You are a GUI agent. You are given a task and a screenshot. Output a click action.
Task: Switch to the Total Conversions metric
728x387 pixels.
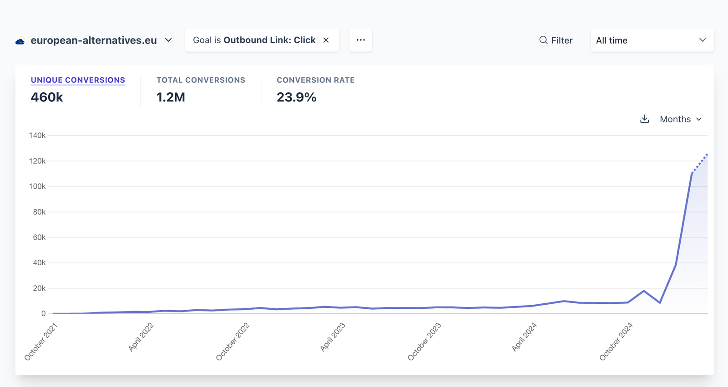tap(201, 80)
